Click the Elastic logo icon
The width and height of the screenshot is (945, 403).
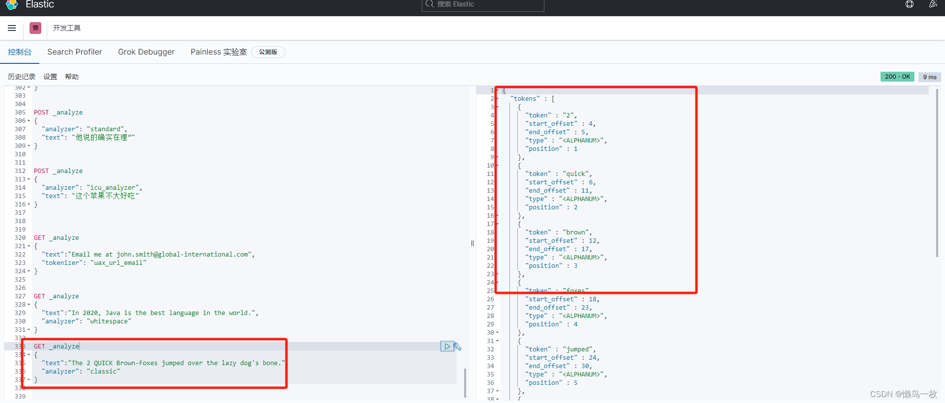point(12,4)
